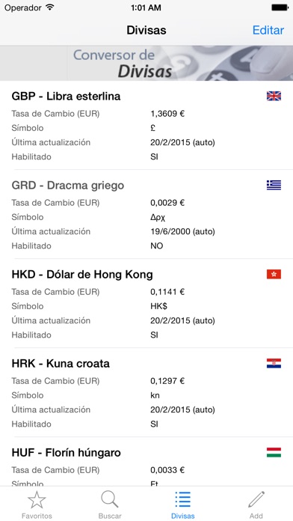
Task: Tap the United Kingdom flag icon
Action: point(274,96)
